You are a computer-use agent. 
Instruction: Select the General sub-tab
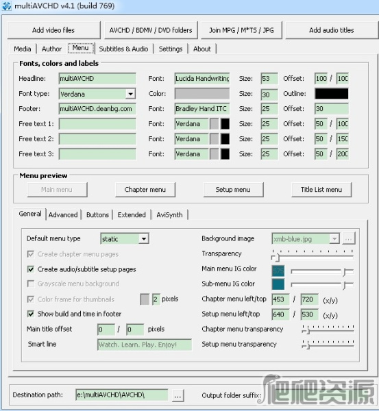[x=30, y=214]
